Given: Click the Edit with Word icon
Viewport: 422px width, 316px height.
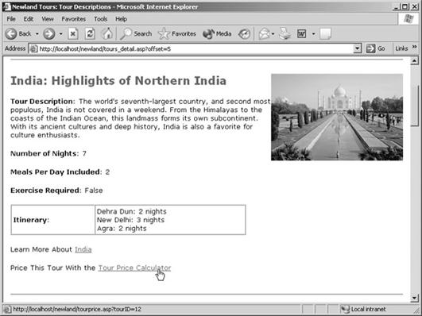Looking at the screenshot, I should [x=302, y=34].
